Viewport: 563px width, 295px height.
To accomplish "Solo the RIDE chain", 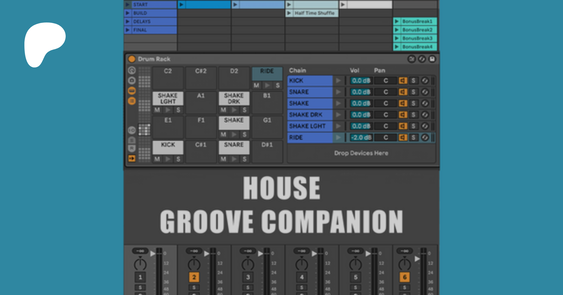I will click(x=413, y=137).
